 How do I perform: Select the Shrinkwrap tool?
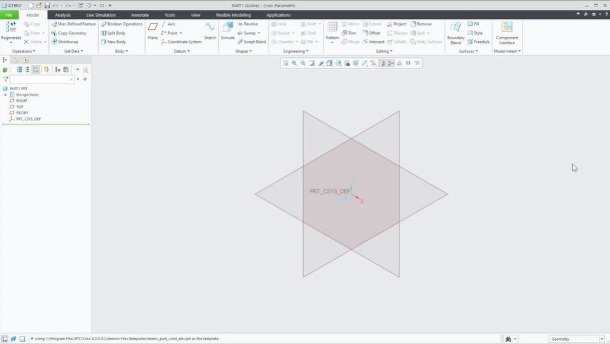[x=65, y=42]
